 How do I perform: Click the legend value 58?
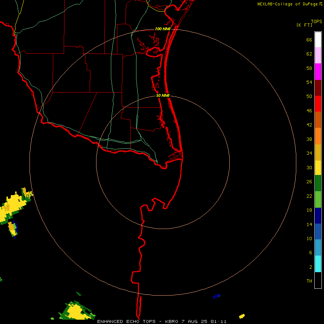click(309, 68)
